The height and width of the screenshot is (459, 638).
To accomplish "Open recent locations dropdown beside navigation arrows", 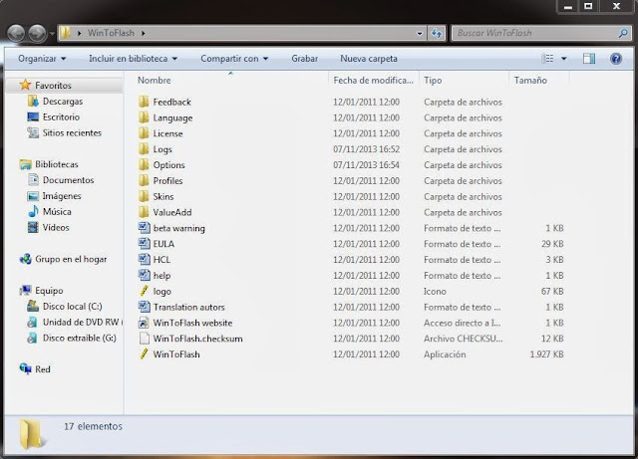I will [52, 33].
